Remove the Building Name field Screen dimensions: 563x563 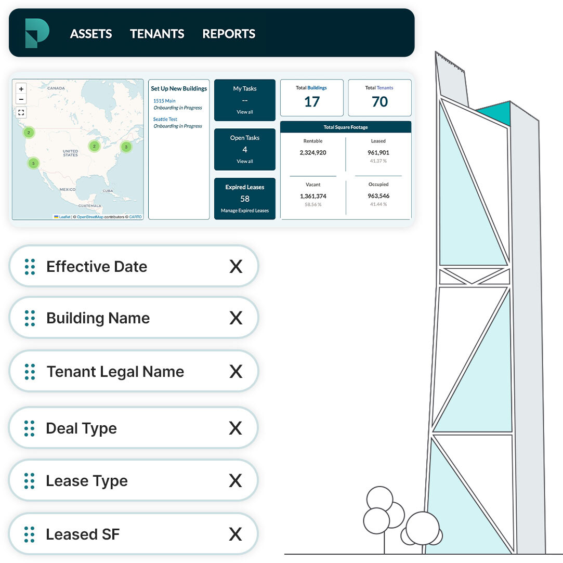236,318
